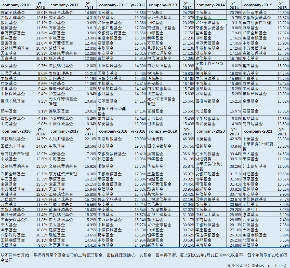This screenshot has width=290, height=268.
Task: Select the 安信基金 cell
Action: (x=17, y=245)
